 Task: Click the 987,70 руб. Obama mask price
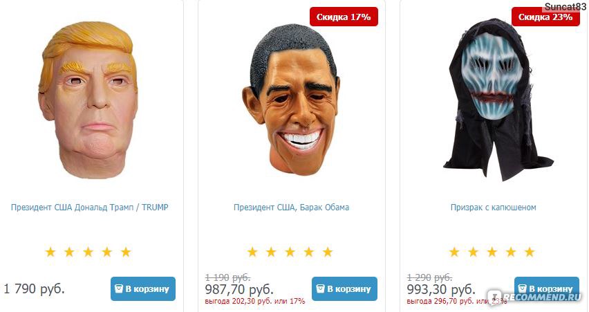pos(239,289)
